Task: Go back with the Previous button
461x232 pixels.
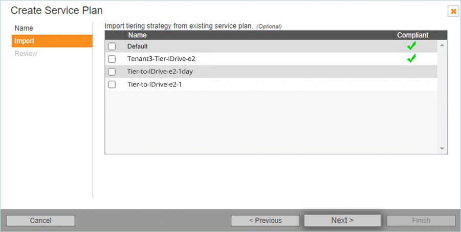Action: tap(265, 221)
